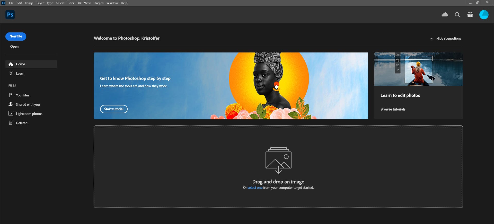494x224 pixels.
Task: Open the Image menu
Action: (29, 3)
